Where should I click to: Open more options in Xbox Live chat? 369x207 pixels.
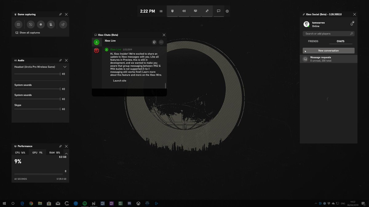[161, 42]
